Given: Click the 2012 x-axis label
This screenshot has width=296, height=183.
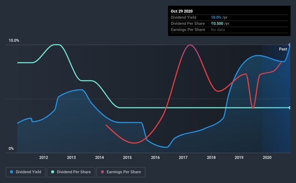Looking at the screenshot, I should click(44, 157).
